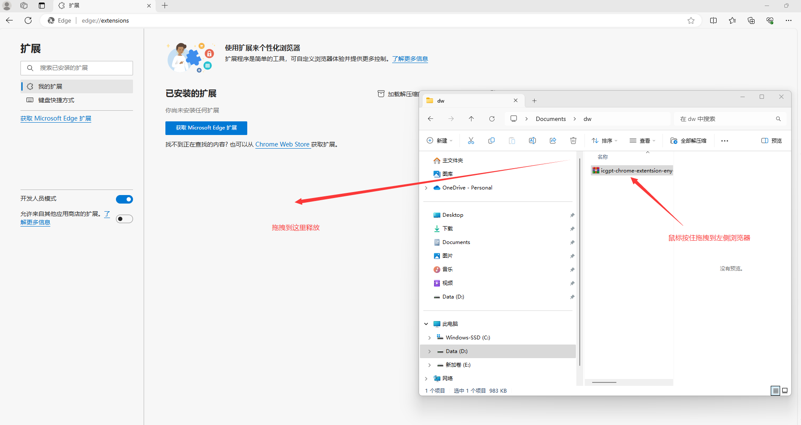This screenshot has height=425, width=801.
Task: Enable allowing extensions from other stores
Action: 124,219
